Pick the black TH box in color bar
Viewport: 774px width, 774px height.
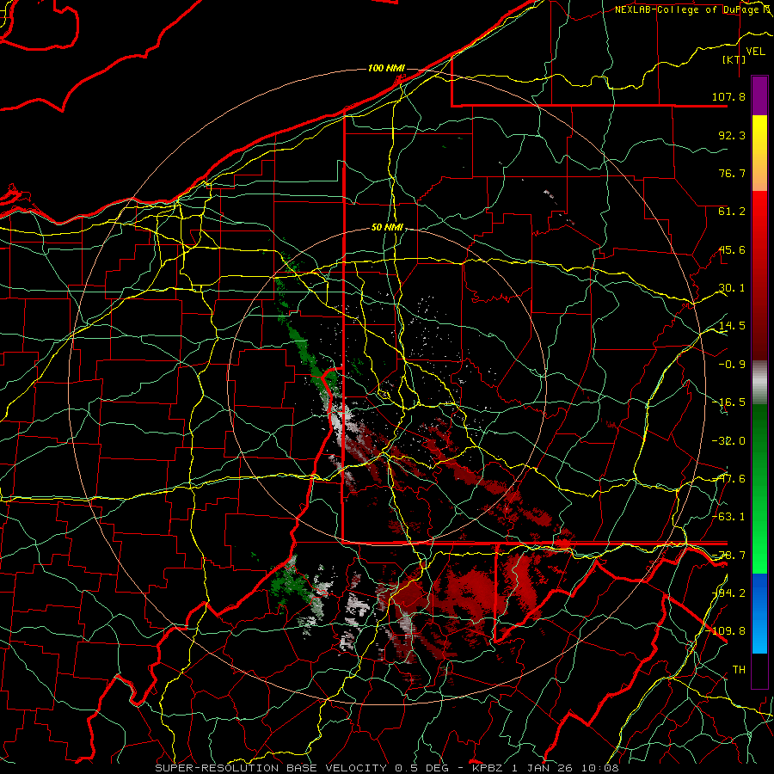759,671
